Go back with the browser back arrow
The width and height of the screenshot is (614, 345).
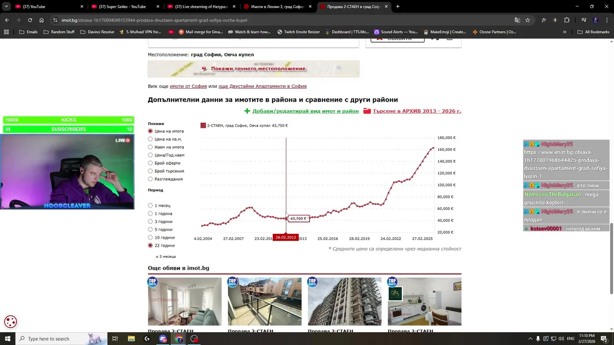coord(7,20)
